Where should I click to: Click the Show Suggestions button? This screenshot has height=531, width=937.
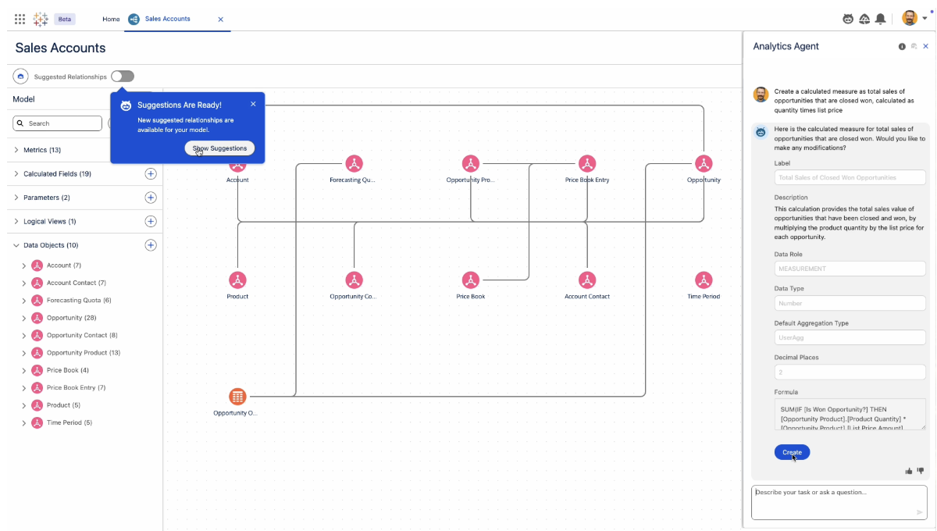[219, 148]
